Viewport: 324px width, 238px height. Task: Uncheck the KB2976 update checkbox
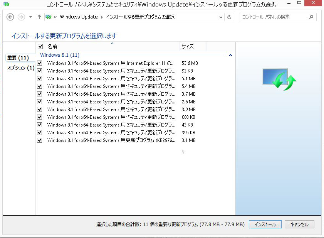click(39, 140)
